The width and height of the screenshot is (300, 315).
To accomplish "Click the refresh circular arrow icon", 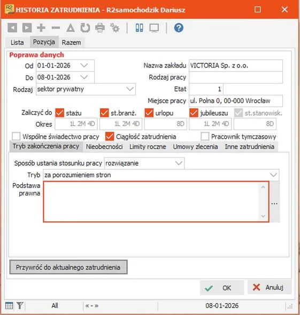I will click(85, 28).
